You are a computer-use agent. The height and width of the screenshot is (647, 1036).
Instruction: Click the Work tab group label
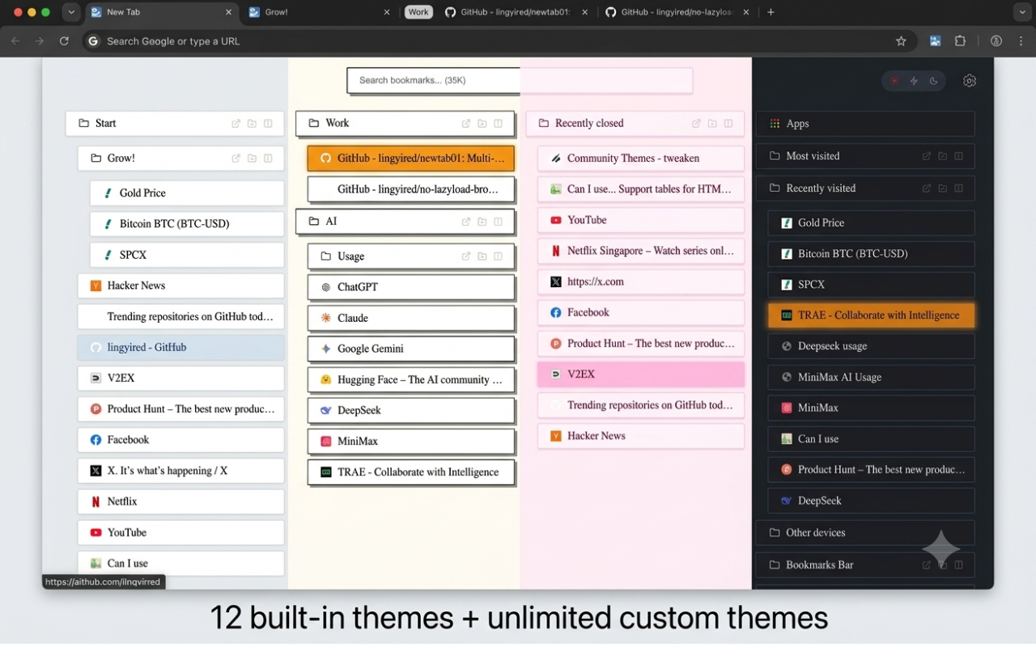(418, 12)
